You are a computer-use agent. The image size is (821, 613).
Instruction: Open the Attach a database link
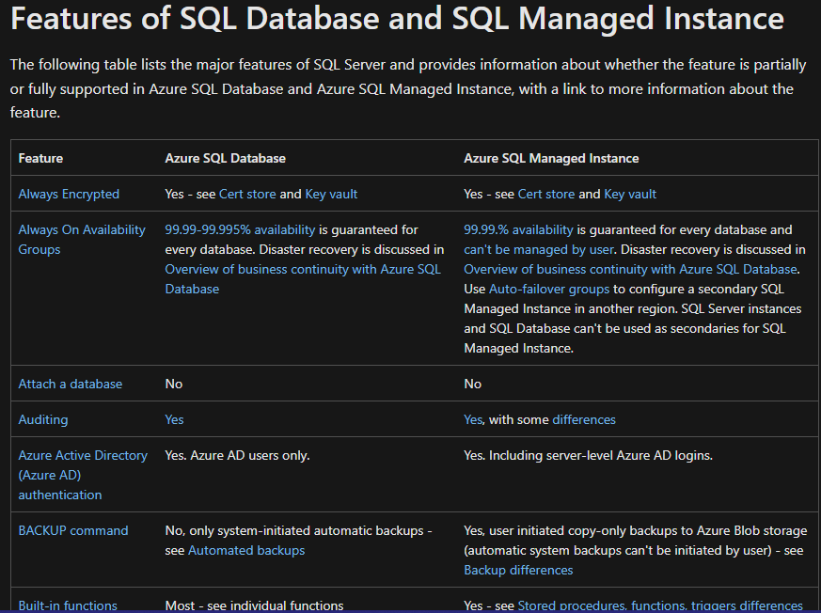pyautogui.click(x=71, y=384)
